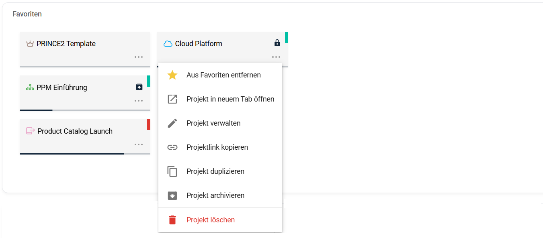Viewport: 543px width, 238px height.
Task: Select 'Aus Favoriten entfernen' option
Action: tap(223, 75)
